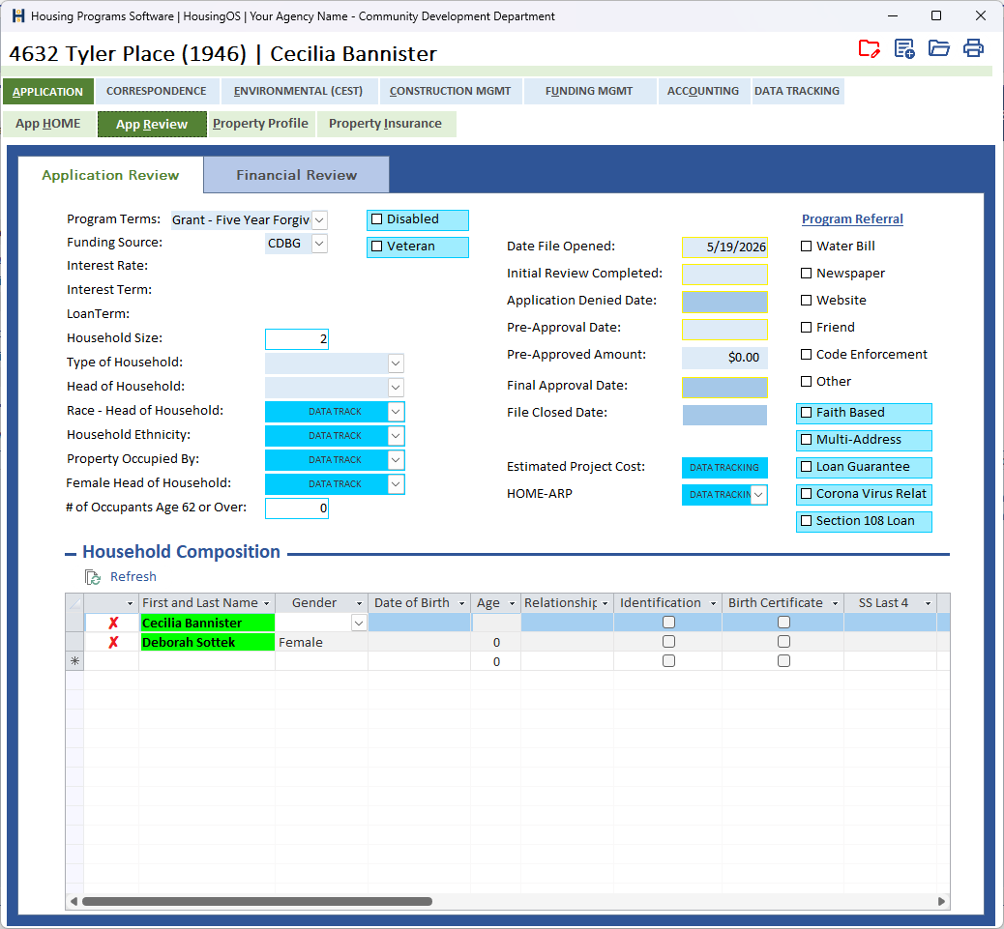Check the Veteran checkbox
1004x929 pixels.
(377, 247)
